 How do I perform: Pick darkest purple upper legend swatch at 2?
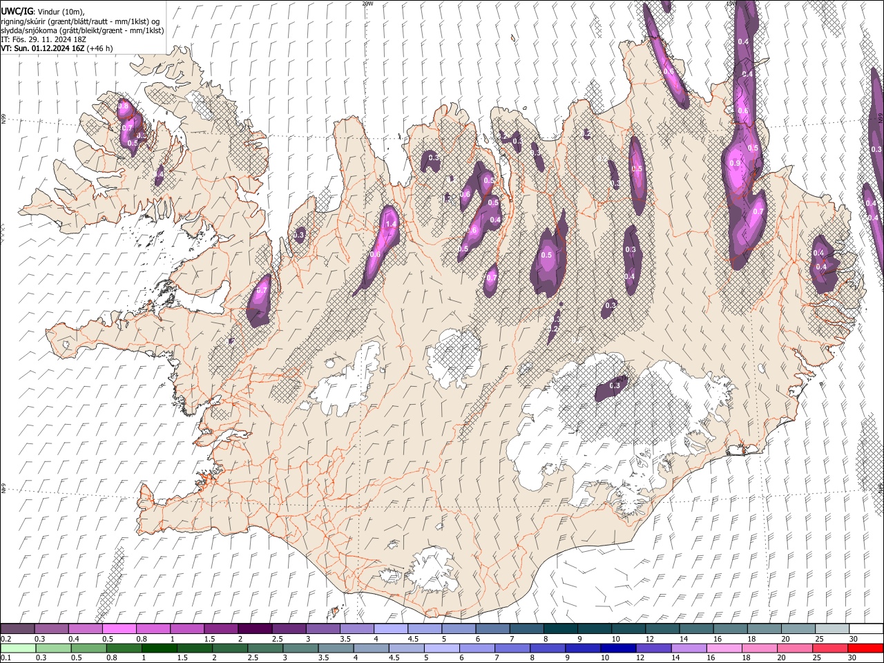(255, 629)
